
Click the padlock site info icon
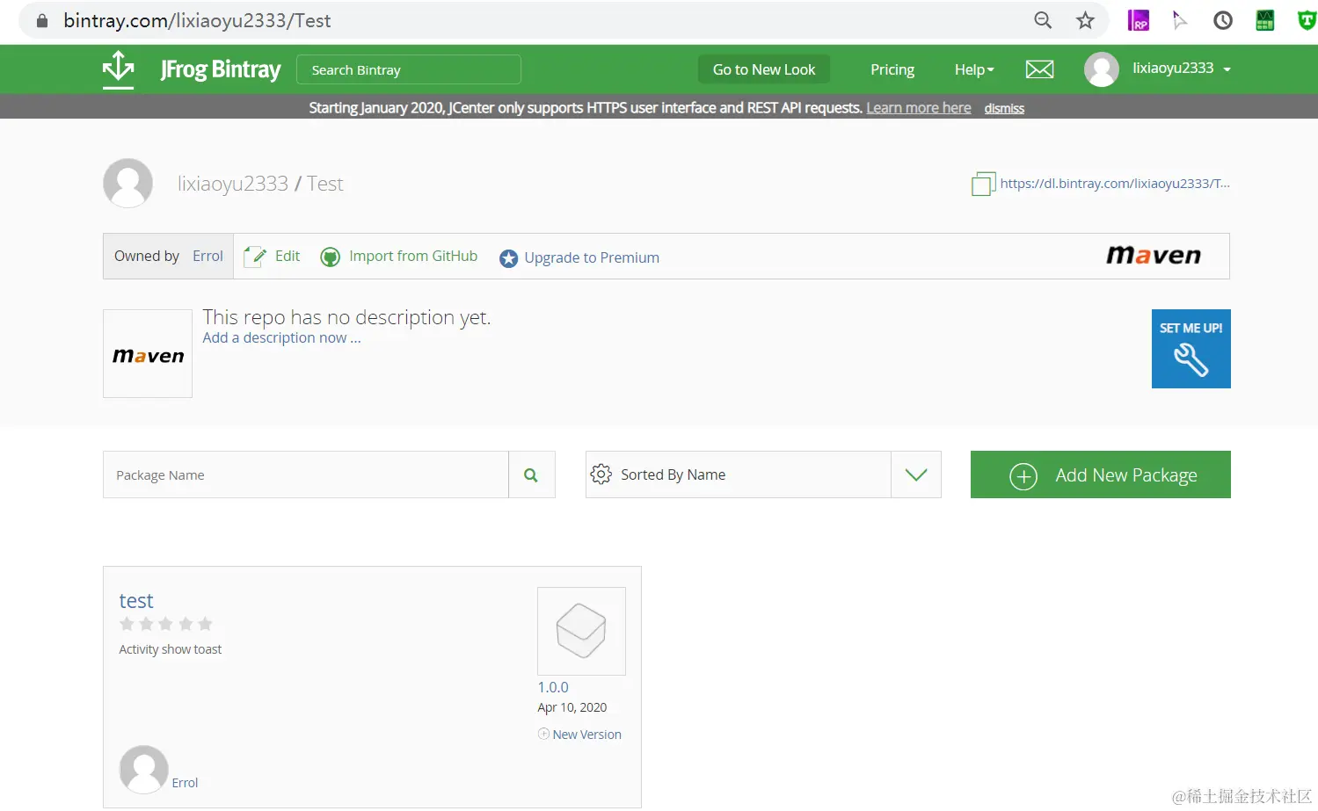click(41, 20)
